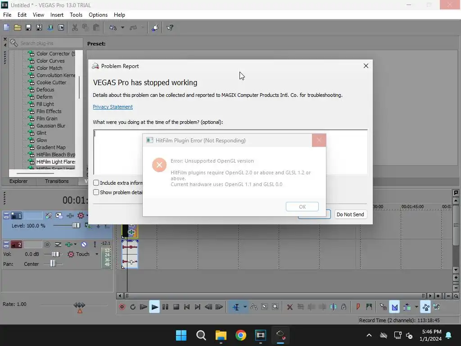Open the File menu

click(x=7, y=15)
